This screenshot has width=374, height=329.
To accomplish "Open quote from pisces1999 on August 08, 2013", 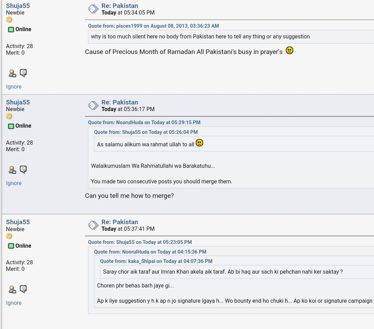I will [x=153, y=26].
